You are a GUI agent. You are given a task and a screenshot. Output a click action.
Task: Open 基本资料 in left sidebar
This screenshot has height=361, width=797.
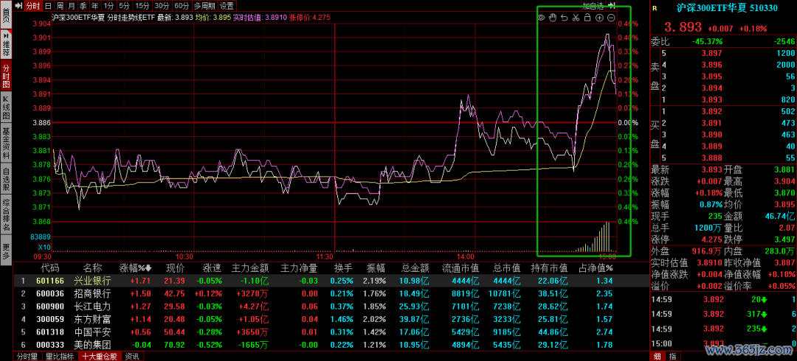point(6,144)
